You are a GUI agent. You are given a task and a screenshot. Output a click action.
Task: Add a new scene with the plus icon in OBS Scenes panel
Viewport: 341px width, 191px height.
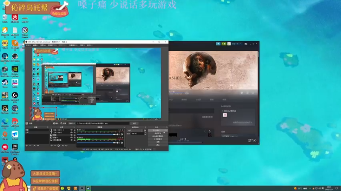tap(27, 146)
